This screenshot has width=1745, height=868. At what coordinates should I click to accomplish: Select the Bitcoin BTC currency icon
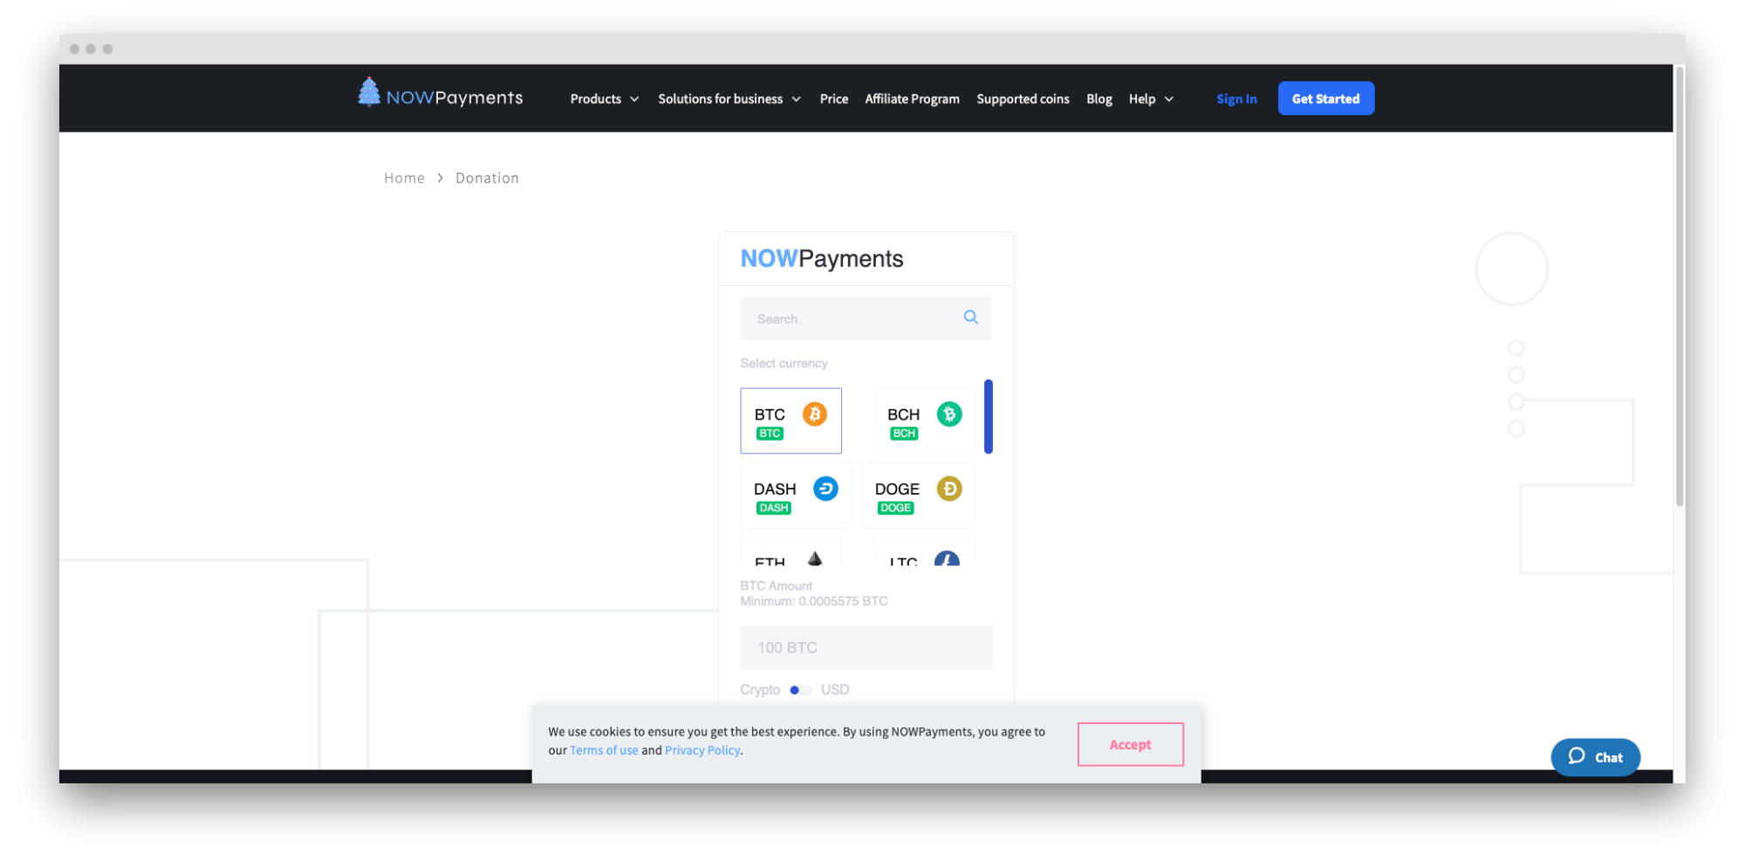(x=815, y=415)
